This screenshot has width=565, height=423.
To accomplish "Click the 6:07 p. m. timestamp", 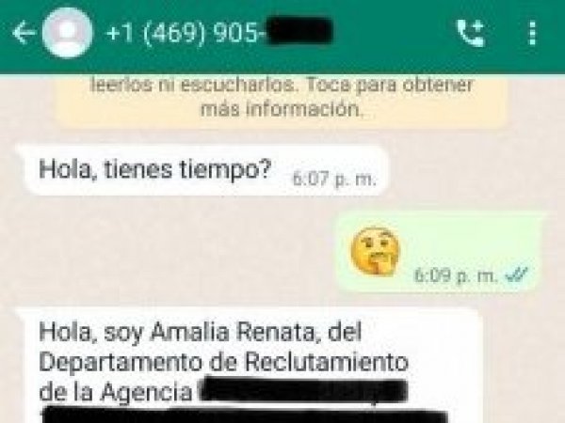I will point(334,179).
